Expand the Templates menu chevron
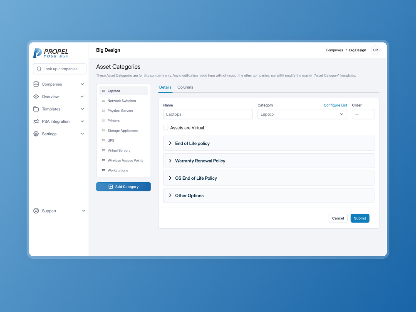This screenshot has height=312, width=416. click(x=82, y=109)
